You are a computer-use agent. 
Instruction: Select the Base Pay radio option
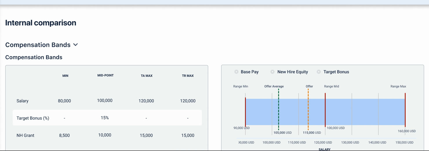(x=236, y=72)
